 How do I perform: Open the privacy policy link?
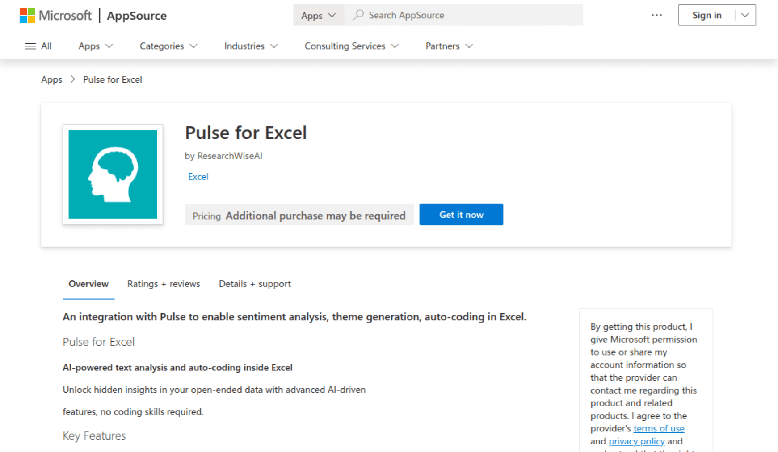click(636, 441)
